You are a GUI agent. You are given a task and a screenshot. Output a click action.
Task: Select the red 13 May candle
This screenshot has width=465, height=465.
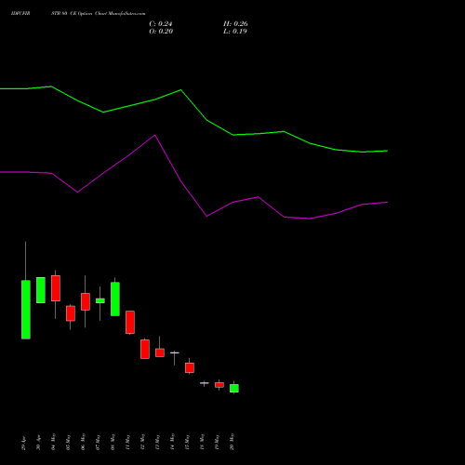point(160,352)
